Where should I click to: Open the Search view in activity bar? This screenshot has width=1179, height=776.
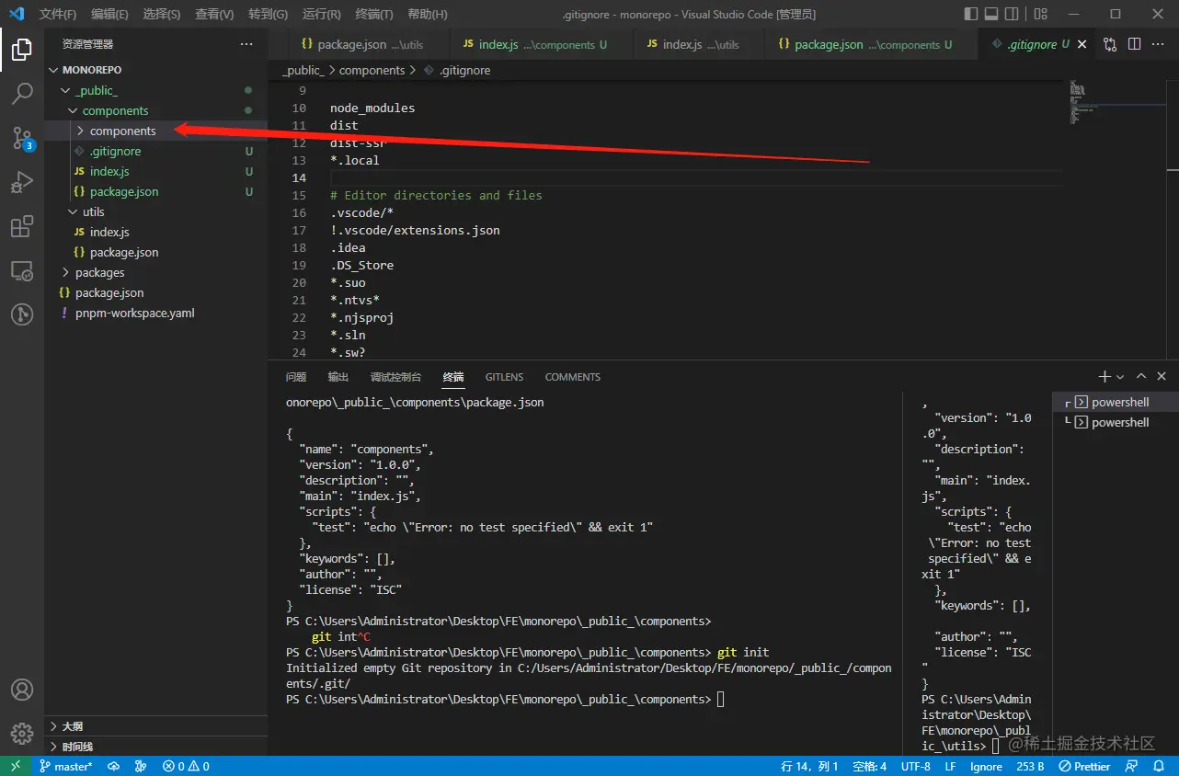[22, 93]
